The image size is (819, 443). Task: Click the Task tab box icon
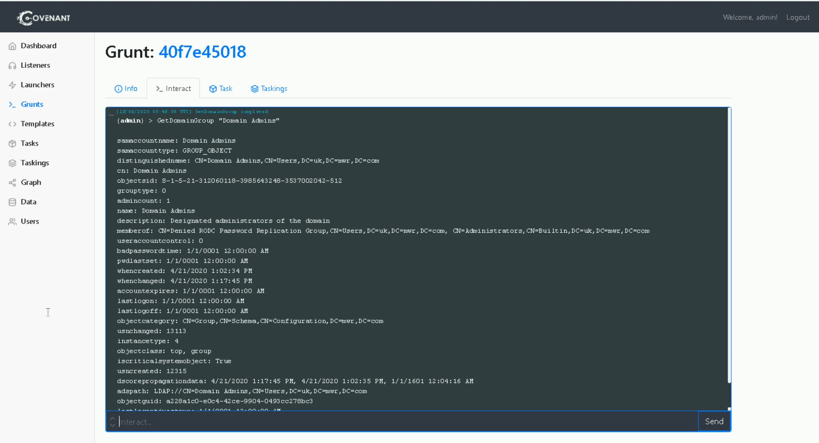coord(213,89)
